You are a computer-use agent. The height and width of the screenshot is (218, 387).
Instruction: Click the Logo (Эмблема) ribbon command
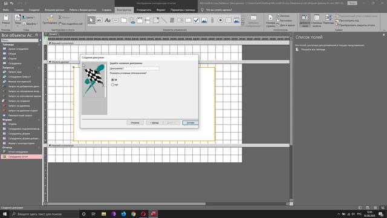pos(283,16)
